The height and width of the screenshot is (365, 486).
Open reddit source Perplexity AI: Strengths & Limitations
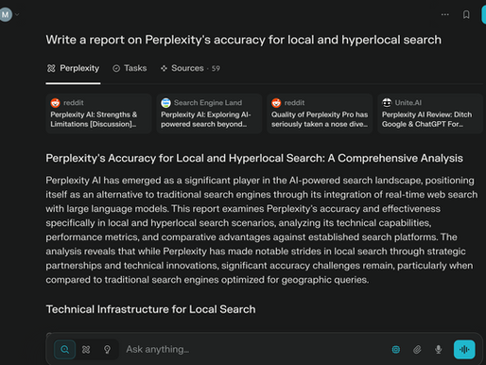tap(98, 113)
